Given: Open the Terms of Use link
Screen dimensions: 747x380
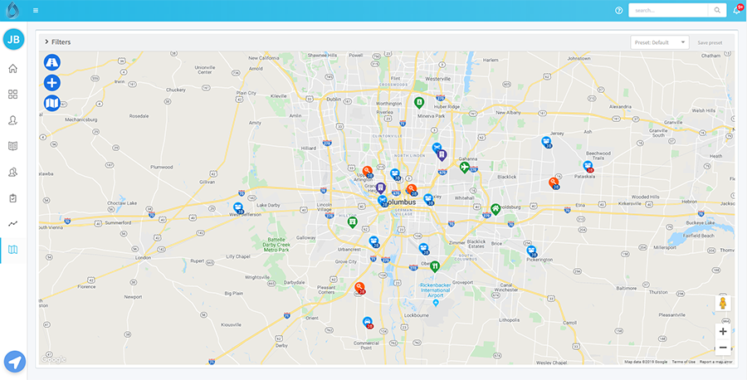Looking at the screenshot, I should tap(684, 362).
